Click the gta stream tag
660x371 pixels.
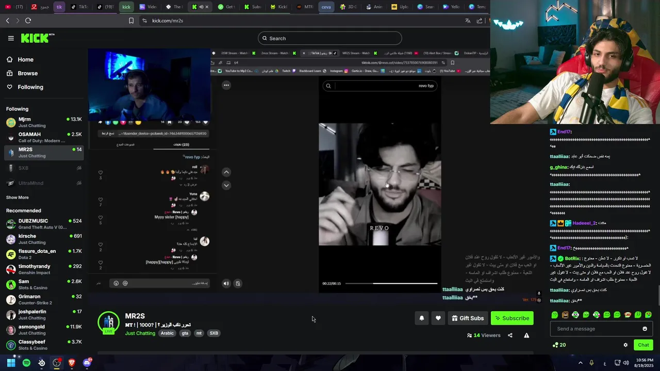185,333
